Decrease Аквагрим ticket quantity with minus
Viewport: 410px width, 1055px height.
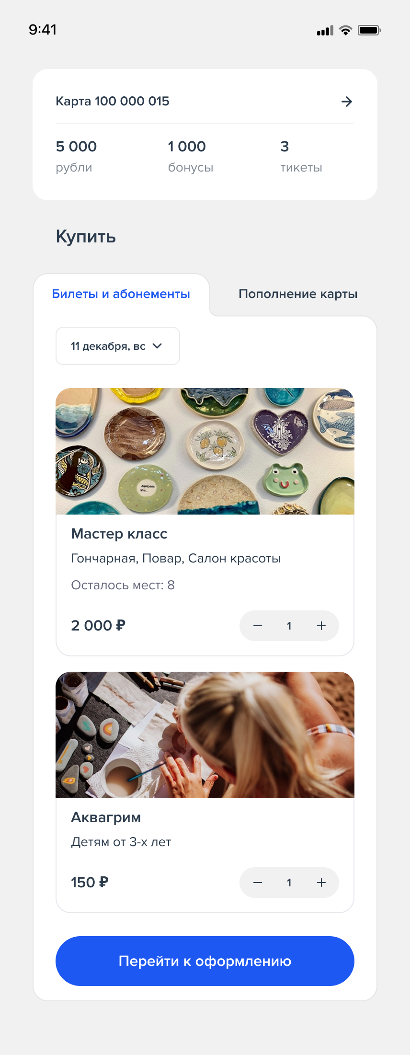(x=258, y=883)
